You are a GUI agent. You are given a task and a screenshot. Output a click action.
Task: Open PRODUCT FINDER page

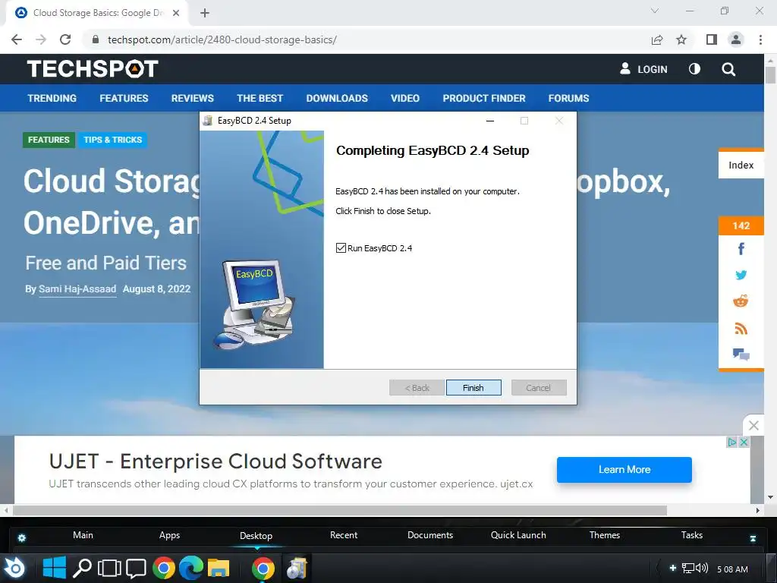483,98
